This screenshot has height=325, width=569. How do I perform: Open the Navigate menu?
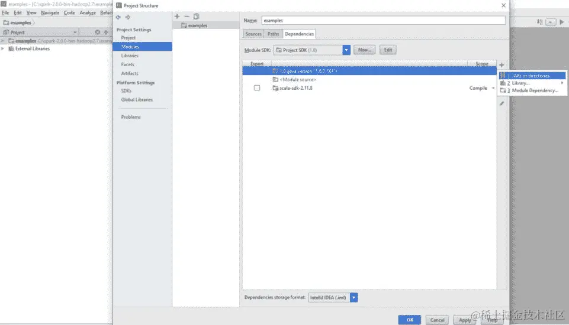point(50,12)
